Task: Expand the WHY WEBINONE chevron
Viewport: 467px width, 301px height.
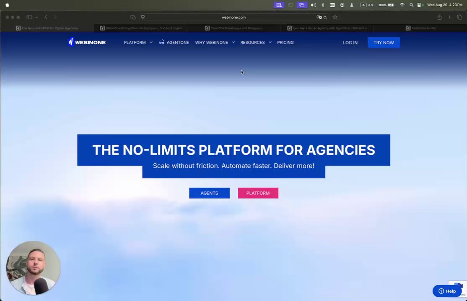Action: click(233, 42)
